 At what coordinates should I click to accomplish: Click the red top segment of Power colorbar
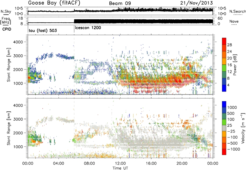click(224, 41)
